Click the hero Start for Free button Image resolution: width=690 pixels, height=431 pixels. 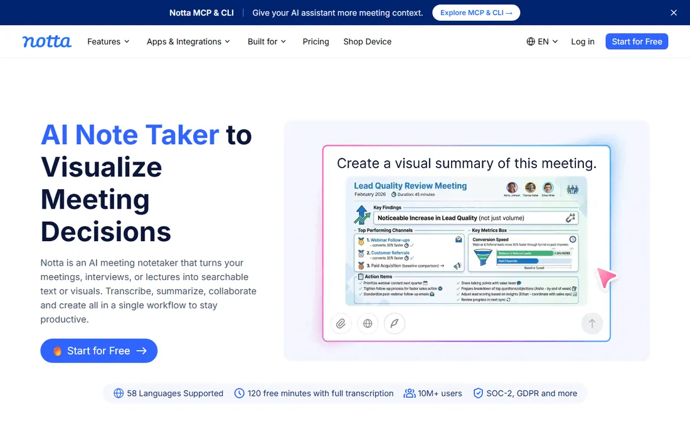[x=98, y=351]
